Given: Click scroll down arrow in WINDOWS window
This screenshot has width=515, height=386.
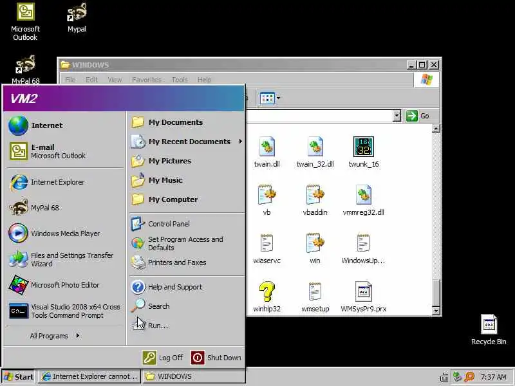Looking at the screenshot, I should (x=436, y=311).
